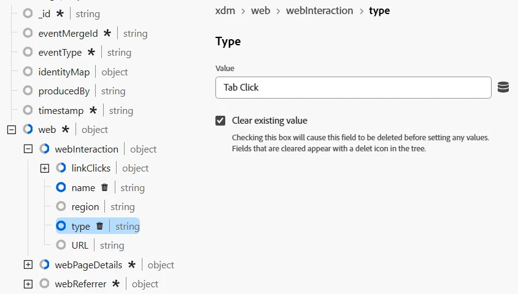518x294 pixels.
Task: Expand the webReferrer object
Action: click(x=28, y=284)
